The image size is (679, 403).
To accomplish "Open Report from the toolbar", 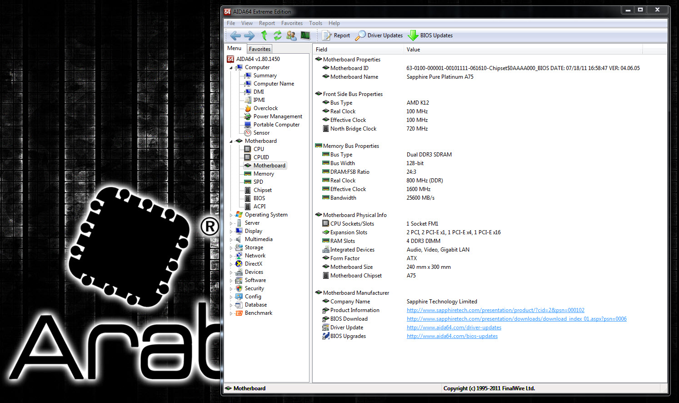I will pyautogui.click(x=336, y=35).
